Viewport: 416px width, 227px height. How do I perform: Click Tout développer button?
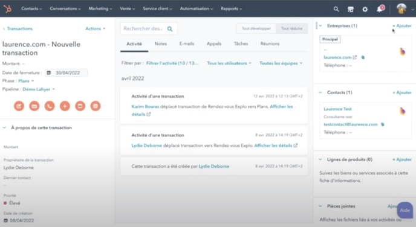256,28
